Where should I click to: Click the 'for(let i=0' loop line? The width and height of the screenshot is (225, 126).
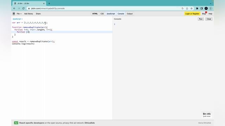33,30
